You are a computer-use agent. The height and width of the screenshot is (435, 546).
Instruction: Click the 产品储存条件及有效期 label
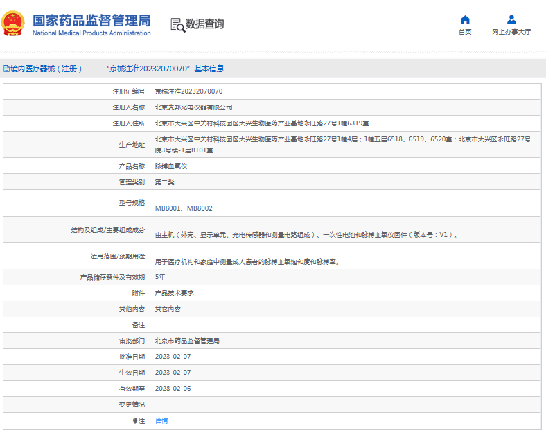[x=112, y=277]
